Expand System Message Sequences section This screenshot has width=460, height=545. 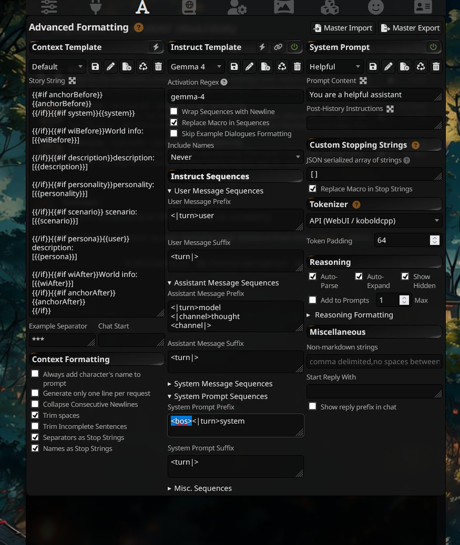pyautogui.click(x=220, y=384)
